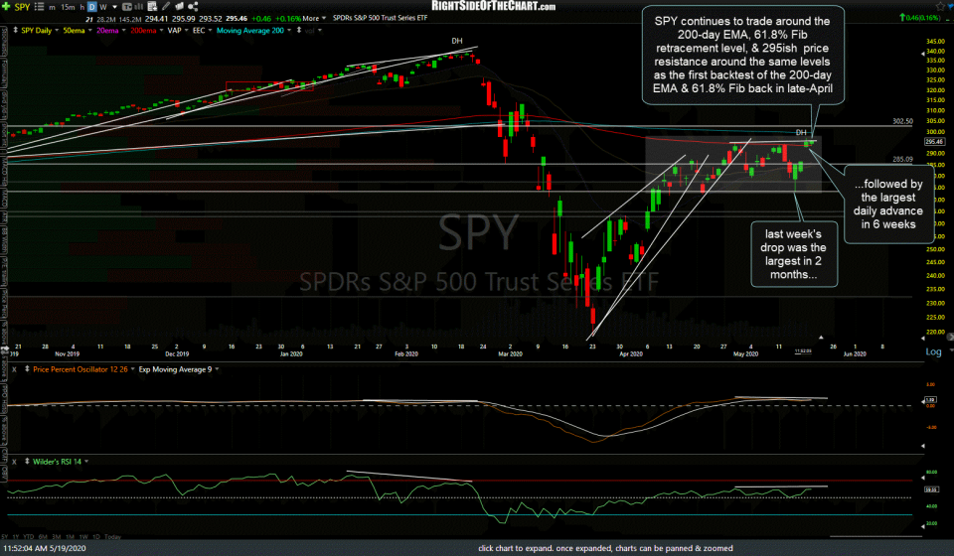Select the pencil drawing tool
The height and width of the screenshot is (556, 954).
166,7
